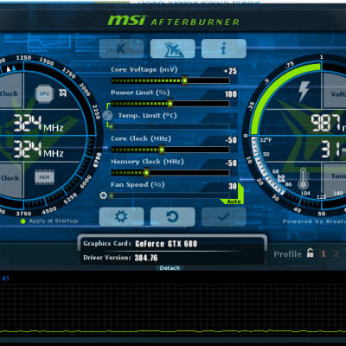
Task: Toggle link between power and temp limit
Action: 107,115
